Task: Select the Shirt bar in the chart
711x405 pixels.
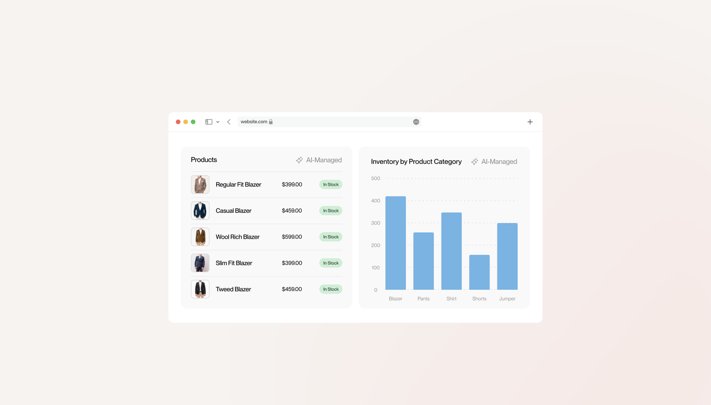Action: point(451,251)
